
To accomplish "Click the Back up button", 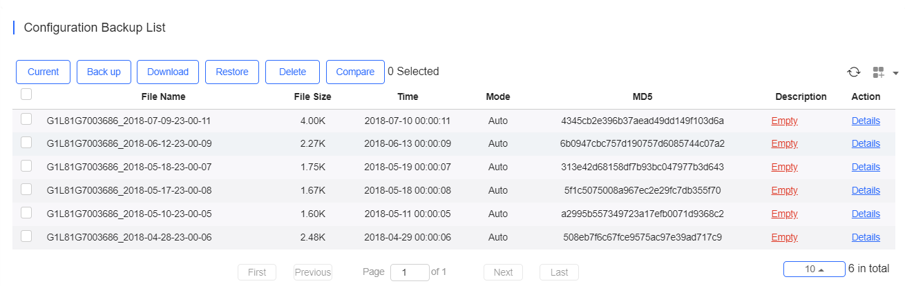I will tap(104, 72).
